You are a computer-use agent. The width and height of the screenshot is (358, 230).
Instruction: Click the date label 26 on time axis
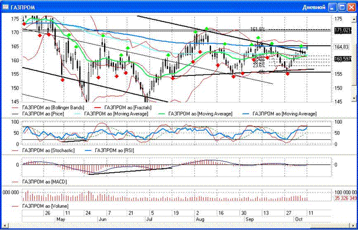point(47,213)
